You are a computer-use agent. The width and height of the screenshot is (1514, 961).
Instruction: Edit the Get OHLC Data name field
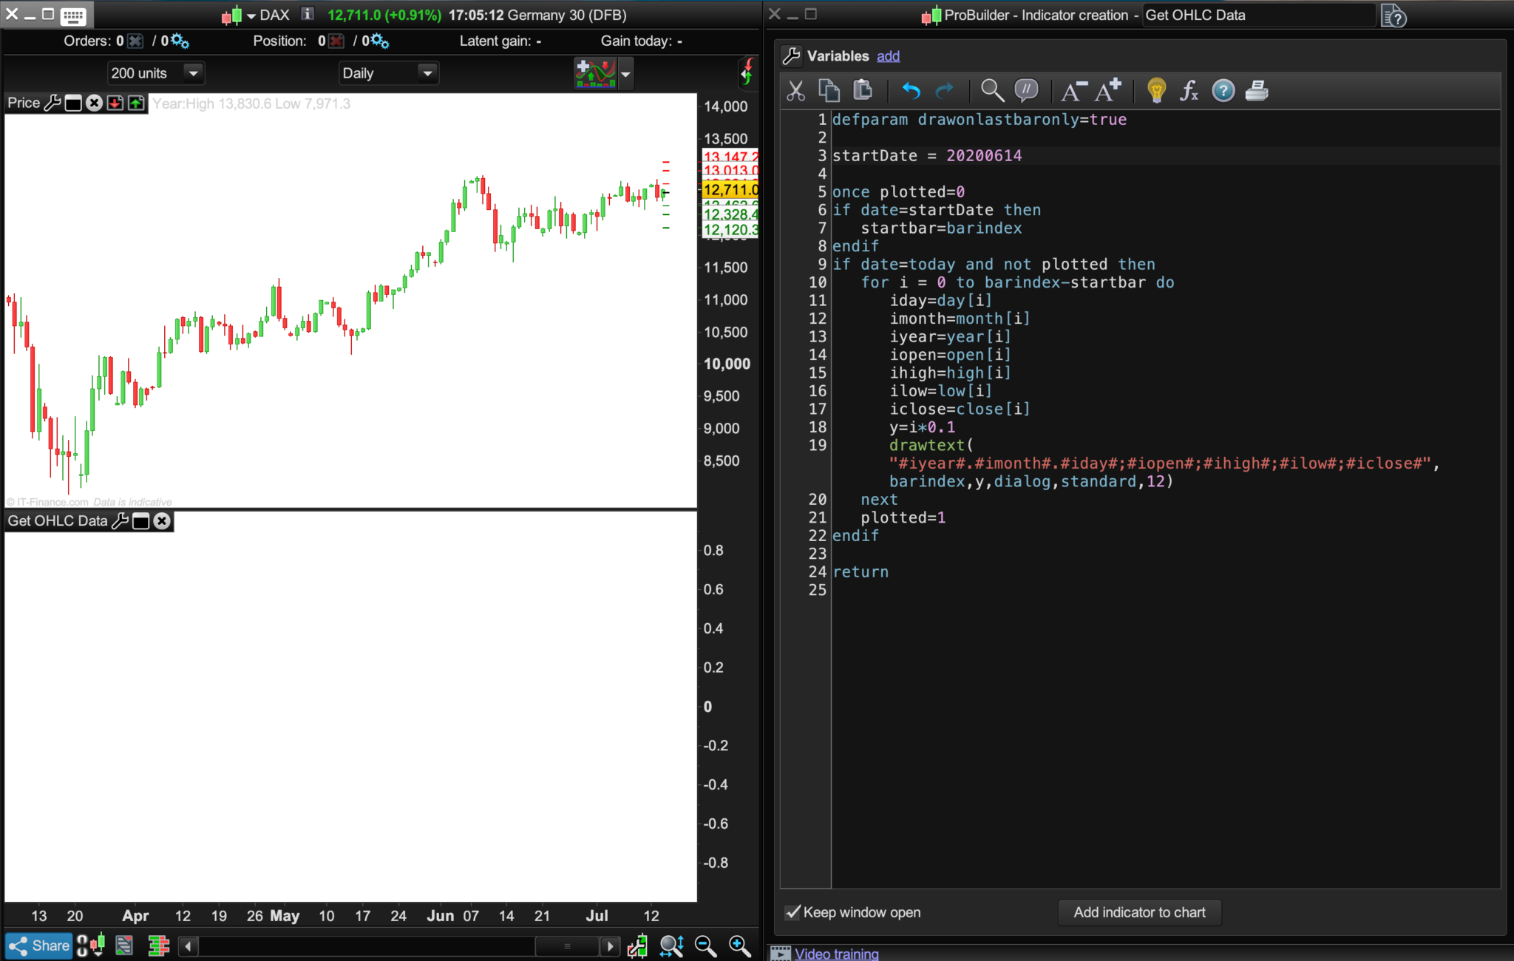[1257, 15]
